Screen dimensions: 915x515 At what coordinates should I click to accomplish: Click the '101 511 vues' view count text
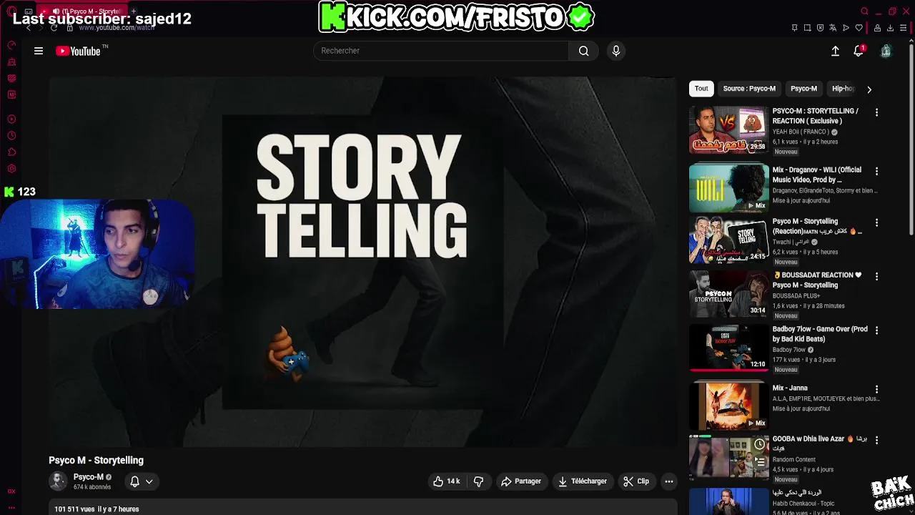coord(74,509)
